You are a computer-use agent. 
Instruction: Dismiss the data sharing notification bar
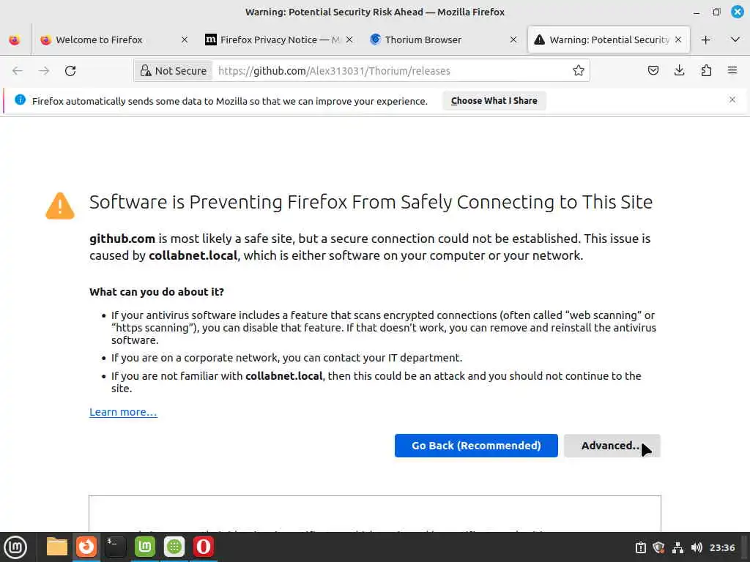732,100
